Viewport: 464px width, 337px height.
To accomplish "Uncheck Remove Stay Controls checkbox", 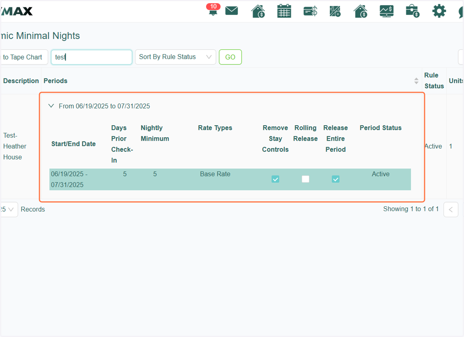I will [275, 179].
